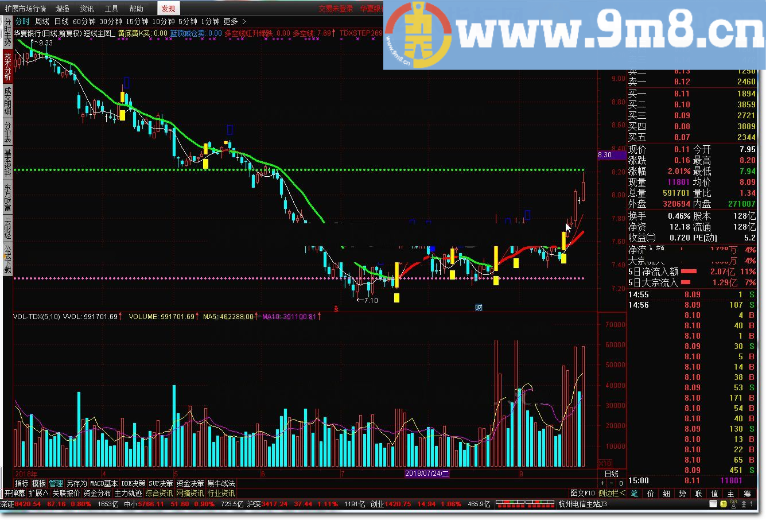
Task: Open the 关联报价 tab
Action: tap(66, 493)
